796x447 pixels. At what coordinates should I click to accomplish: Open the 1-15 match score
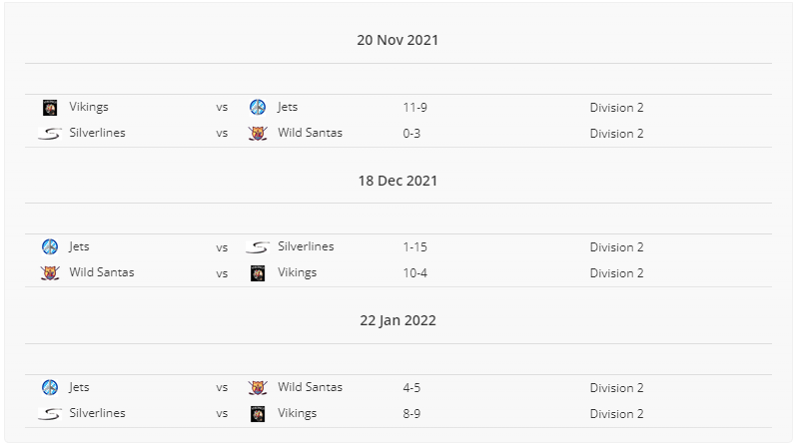[414, 247]
